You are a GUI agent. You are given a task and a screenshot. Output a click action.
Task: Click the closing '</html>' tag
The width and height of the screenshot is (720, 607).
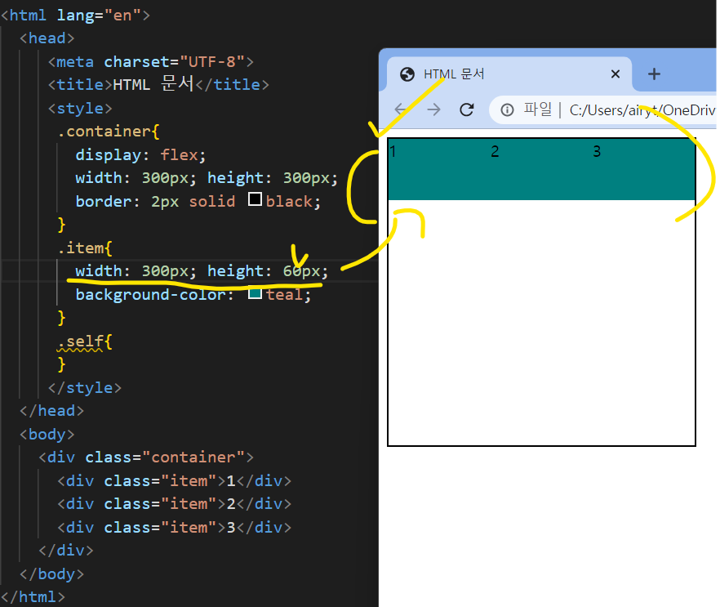33,597
